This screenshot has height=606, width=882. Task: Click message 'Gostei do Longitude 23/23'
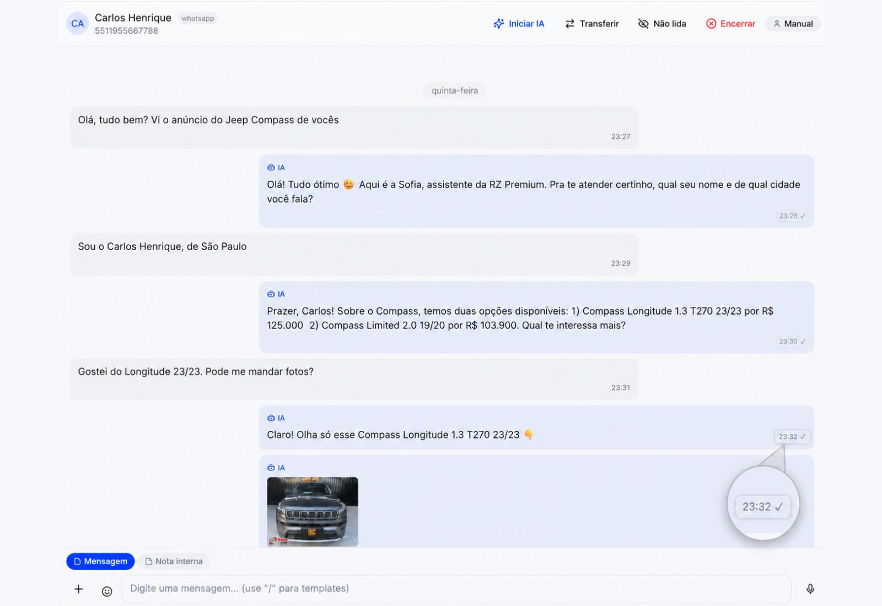[354, 380]
